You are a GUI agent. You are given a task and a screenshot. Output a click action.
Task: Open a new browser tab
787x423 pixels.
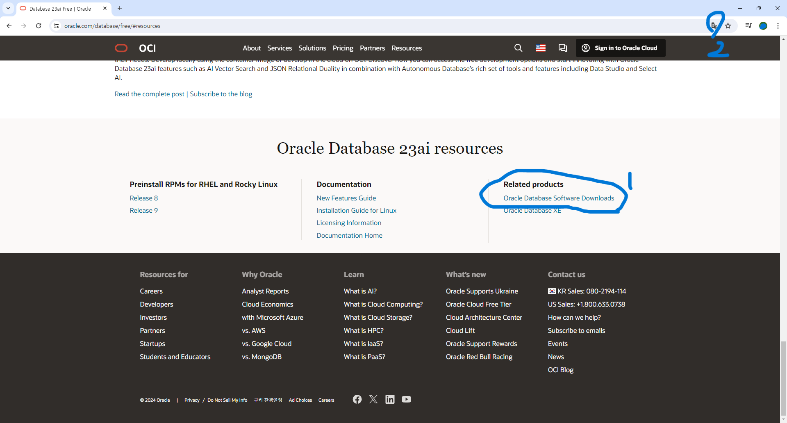pos(120,8)
